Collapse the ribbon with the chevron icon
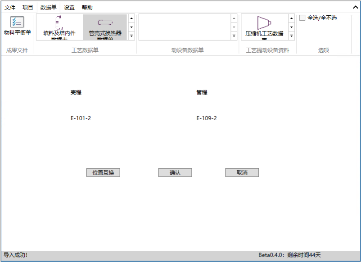This screenshot has width=361, height=262. pyautogui.click(x=355, y=7)
